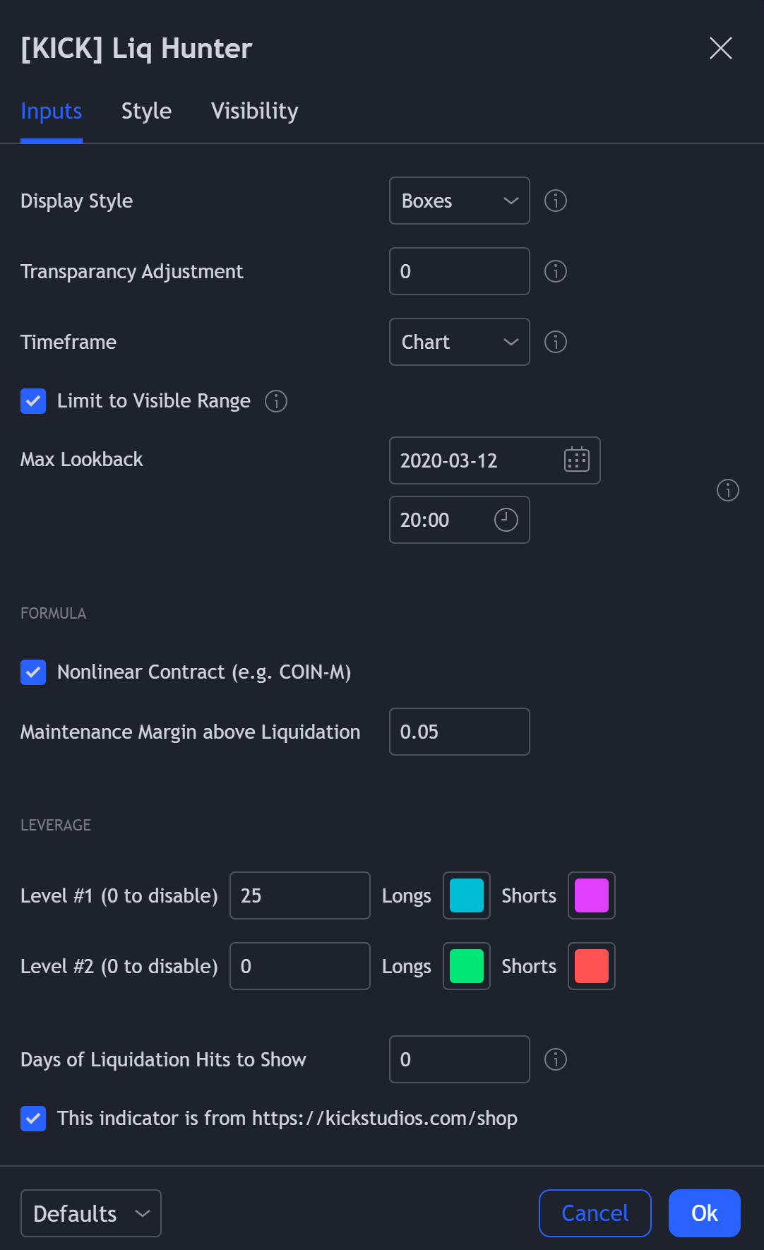Click the Maintenance Margin input field
This screenshot has width=764, height=1250.
click(x=460, y=732)
